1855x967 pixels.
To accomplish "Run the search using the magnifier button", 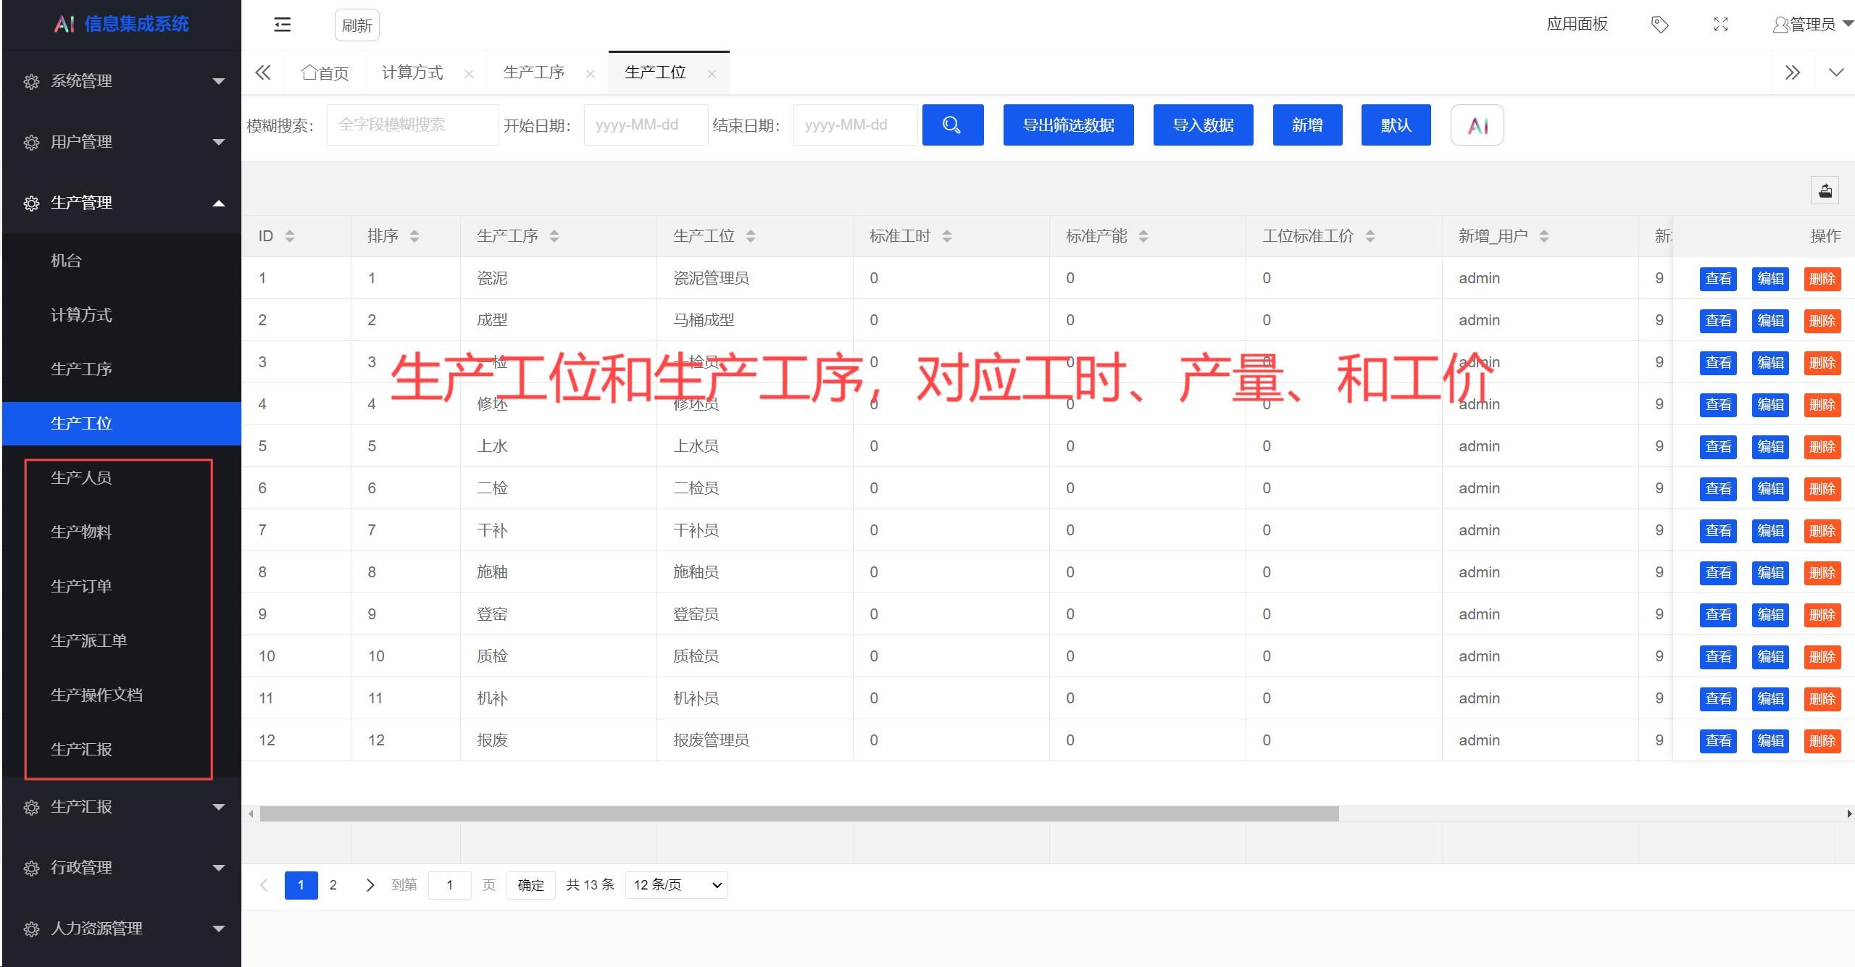I will click(x=952, y=125).
